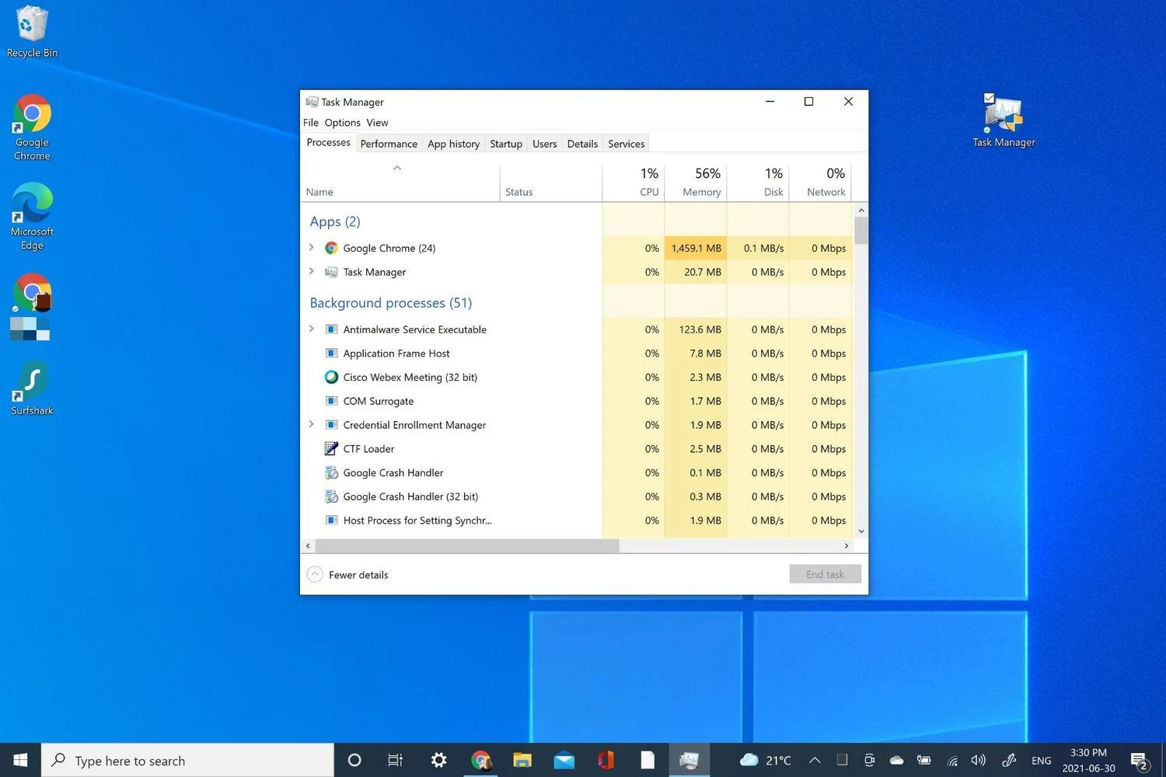Click the 21°C weather widget

coord(766,760)
